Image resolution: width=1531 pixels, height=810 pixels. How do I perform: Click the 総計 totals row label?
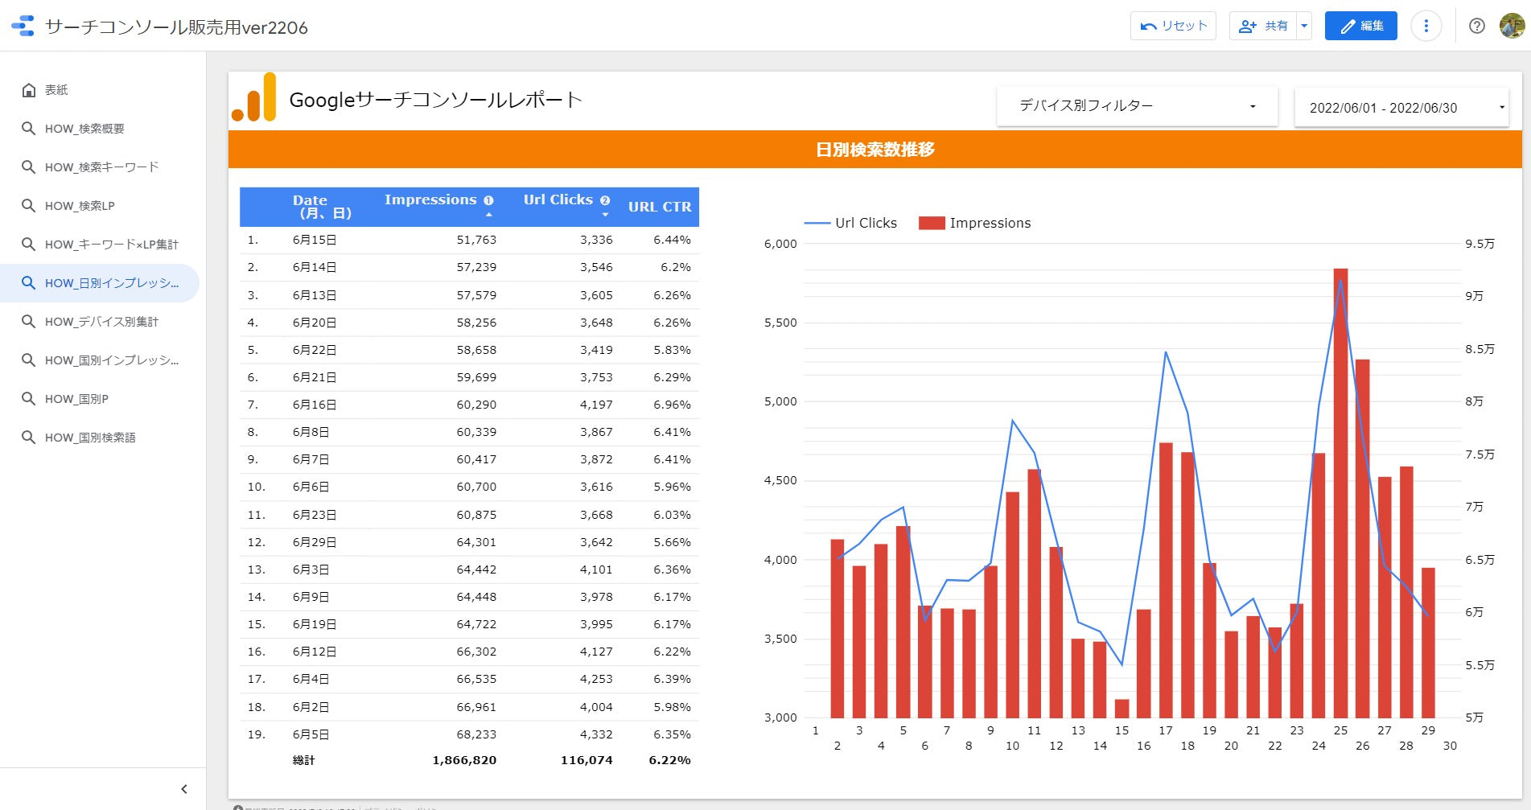coord(304,760)
